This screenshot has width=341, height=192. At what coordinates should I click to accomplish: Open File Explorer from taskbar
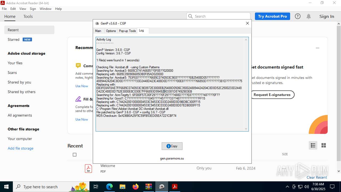[x=122, y=187]
